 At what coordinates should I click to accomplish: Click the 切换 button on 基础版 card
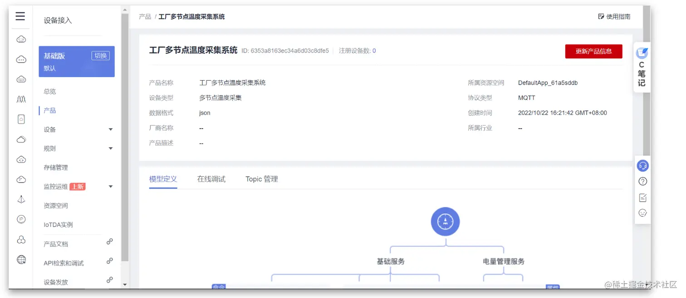click(101, 56)
